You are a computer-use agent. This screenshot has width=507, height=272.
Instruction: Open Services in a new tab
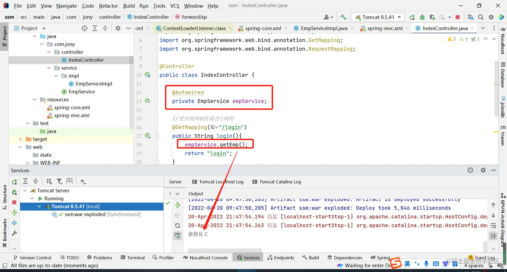tap(69, 181)
